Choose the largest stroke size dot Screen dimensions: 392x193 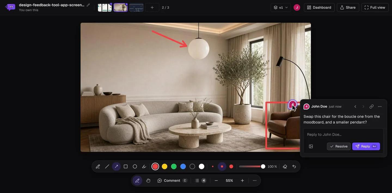(x=231, y=166)
